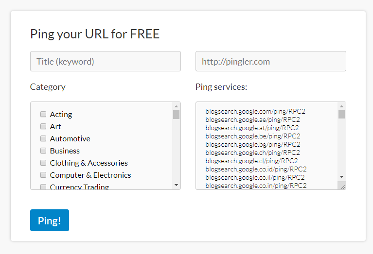Viewport: 373px width, 254px height.
Task: Focus the Title (keyword) input field
Action: click(x=106, y=61)
